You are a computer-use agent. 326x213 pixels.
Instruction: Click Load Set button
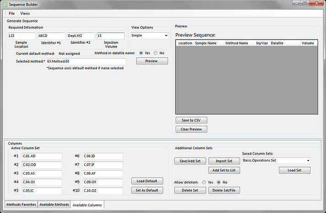[x=294, y=170]
